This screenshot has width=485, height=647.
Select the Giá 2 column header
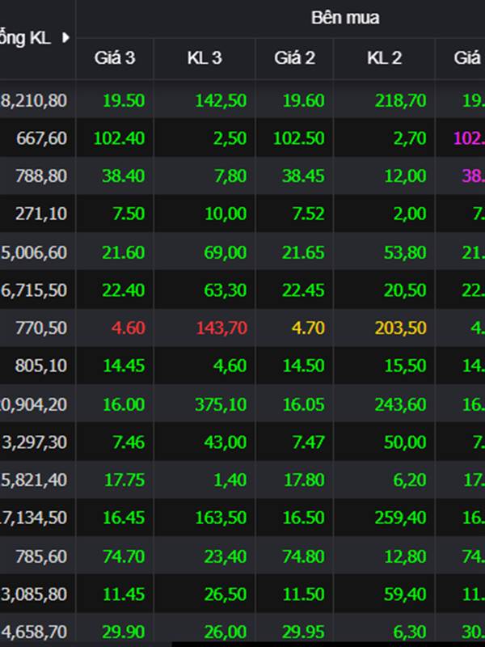pos(294,57)
